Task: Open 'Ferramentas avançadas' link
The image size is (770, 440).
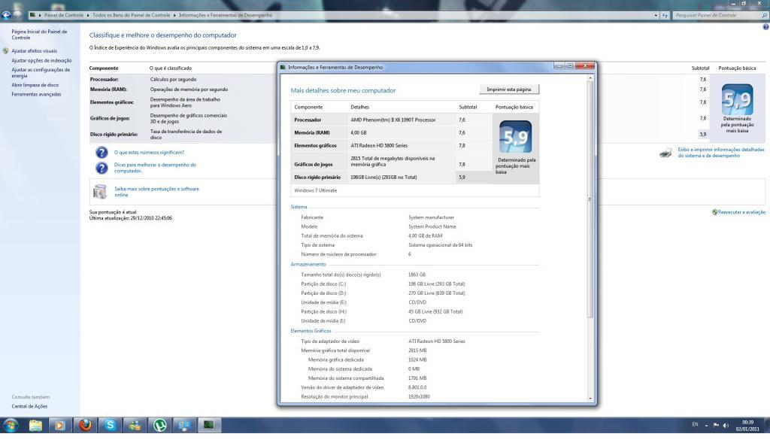Action: pos(36,94)
